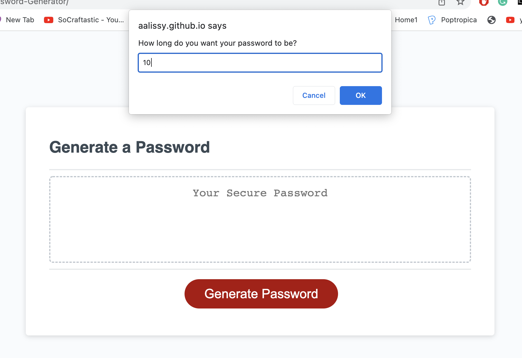Click the share icon in the toolbar

tap(441, 3)
